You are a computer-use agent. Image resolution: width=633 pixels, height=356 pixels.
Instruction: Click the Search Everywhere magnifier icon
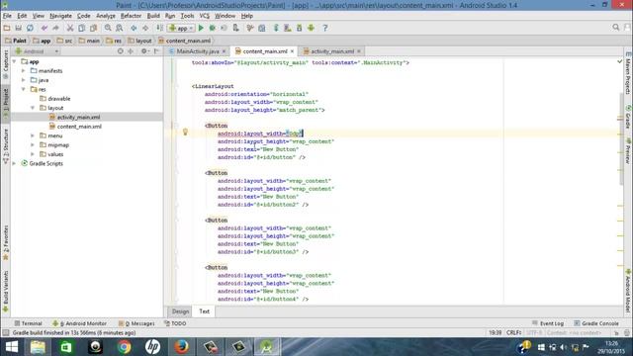point(615,28)
